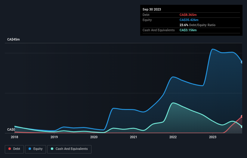247x158 pixels.
Task: Click the CA$35.426m equity value
Action: tap(189, 20)
